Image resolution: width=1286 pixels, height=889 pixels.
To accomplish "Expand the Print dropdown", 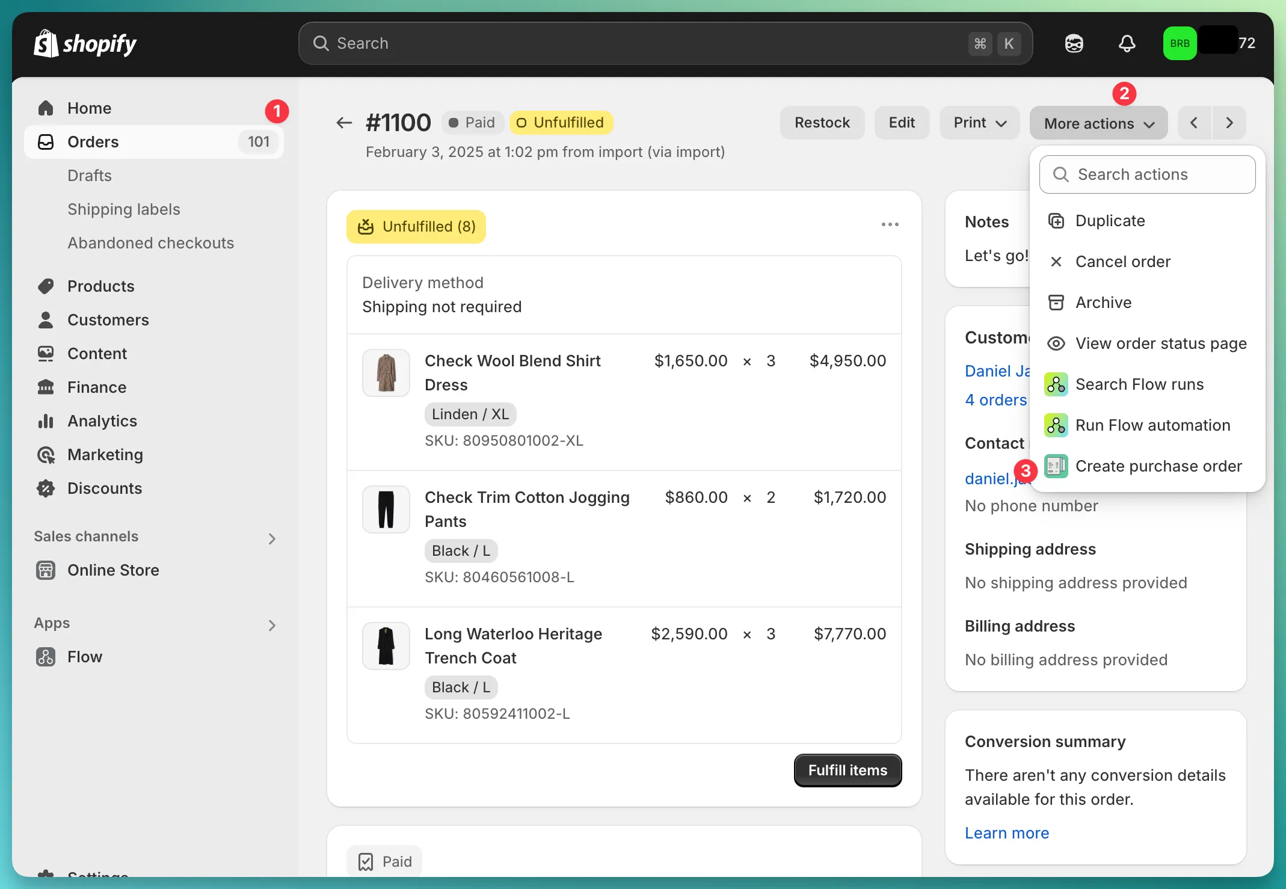I will [979, 123].
